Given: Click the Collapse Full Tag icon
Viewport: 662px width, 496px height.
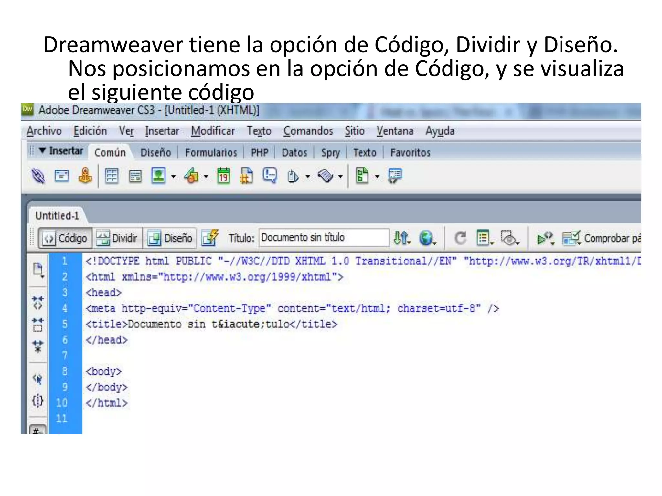Looking at the screenshot, I should 38,303.
